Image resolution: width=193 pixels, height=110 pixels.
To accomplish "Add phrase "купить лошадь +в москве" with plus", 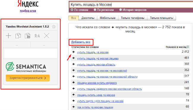I will pos(73,52).
